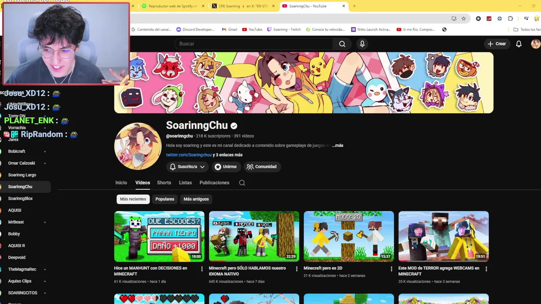The image size is (541, 304).
Task: Open a new browser tab
Action: pyautogui.click(x=354, y=6)
